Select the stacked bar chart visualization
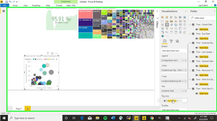The width and height of the screenshot is (217, 121). (162, 17)
